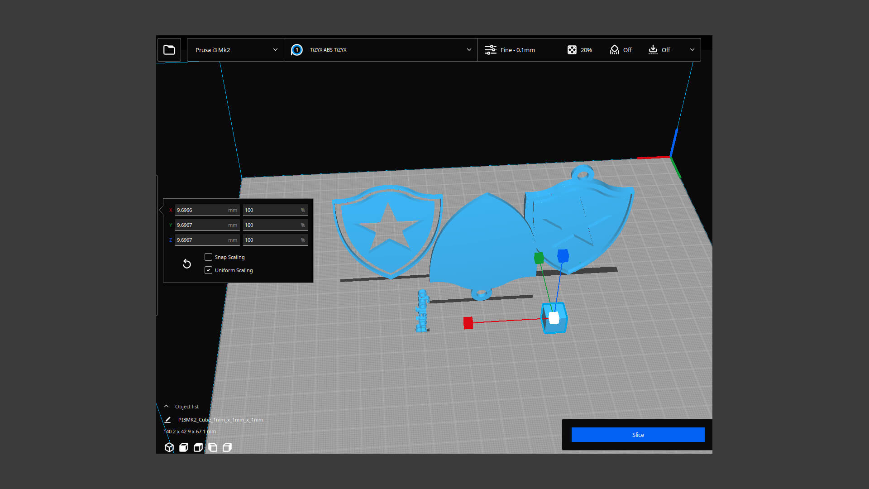Open Prusa i3 Mk2 printer dropdown
This screenshot has height=489, width=869.
235,50
